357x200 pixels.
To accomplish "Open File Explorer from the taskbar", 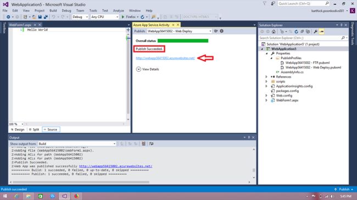I will pyautogui.click(x=29, y=196).
